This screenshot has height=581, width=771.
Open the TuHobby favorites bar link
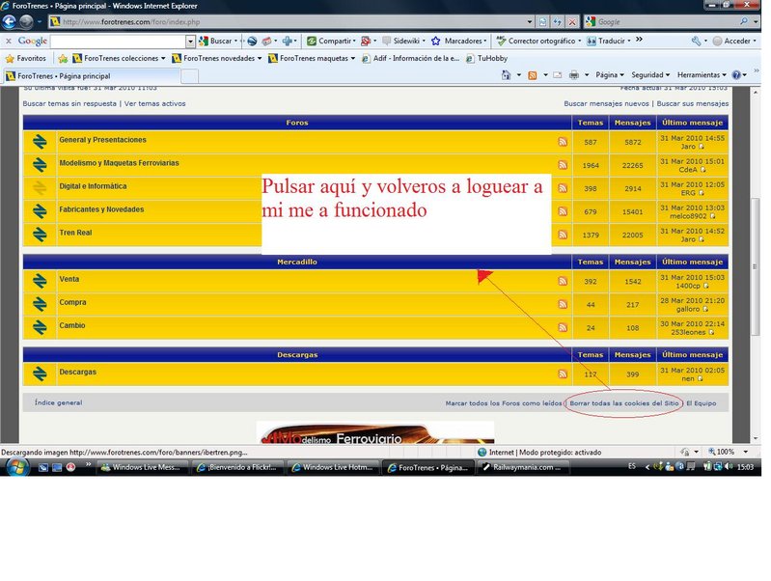pyautogui.click(x=486, y=58)
